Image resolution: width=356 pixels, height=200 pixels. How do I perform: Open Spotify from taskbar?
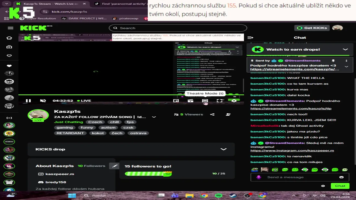[218, 196]
